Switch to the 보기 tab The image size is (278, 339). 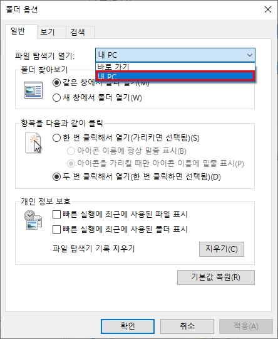coord(48,32)
